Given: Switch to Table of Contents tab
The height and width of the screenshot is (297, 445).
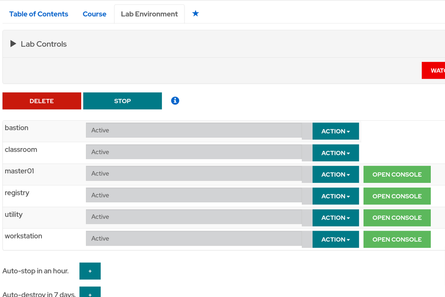Looking at the screenshot, I should (39, 14).
